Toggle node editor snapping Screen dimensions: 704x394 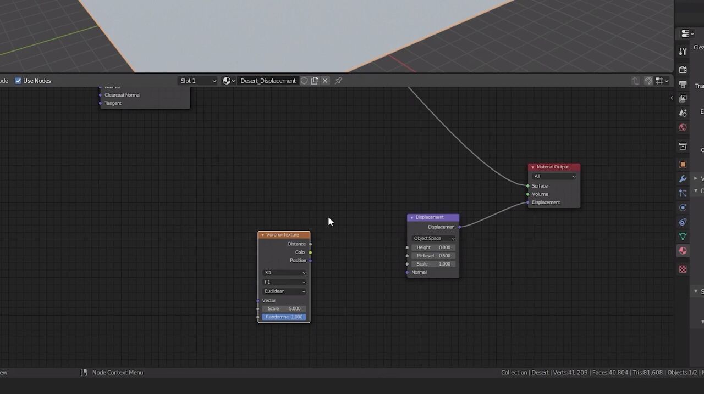tap(648, 81)
